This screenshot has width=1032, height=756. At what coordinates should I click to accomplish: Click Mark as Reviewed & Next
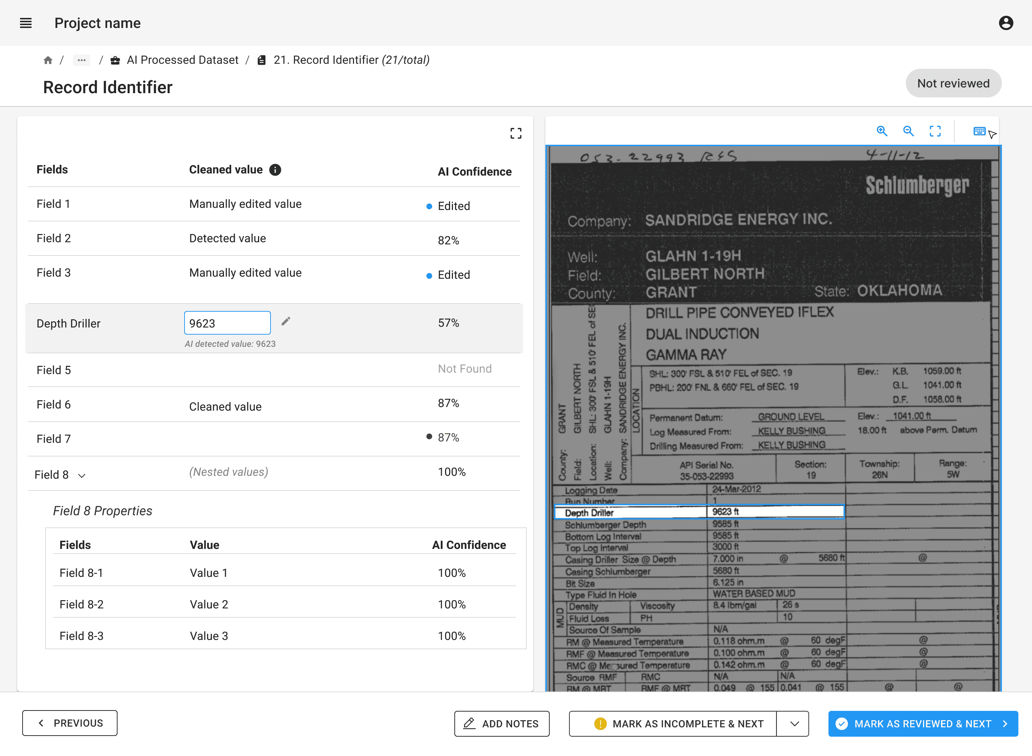(x=923, y=723)
